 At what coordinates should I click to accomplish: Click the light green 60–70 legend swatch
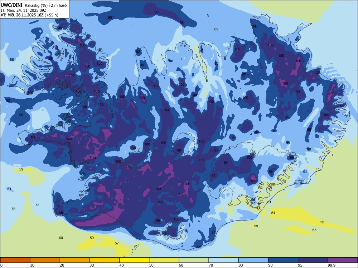[194, 260]
